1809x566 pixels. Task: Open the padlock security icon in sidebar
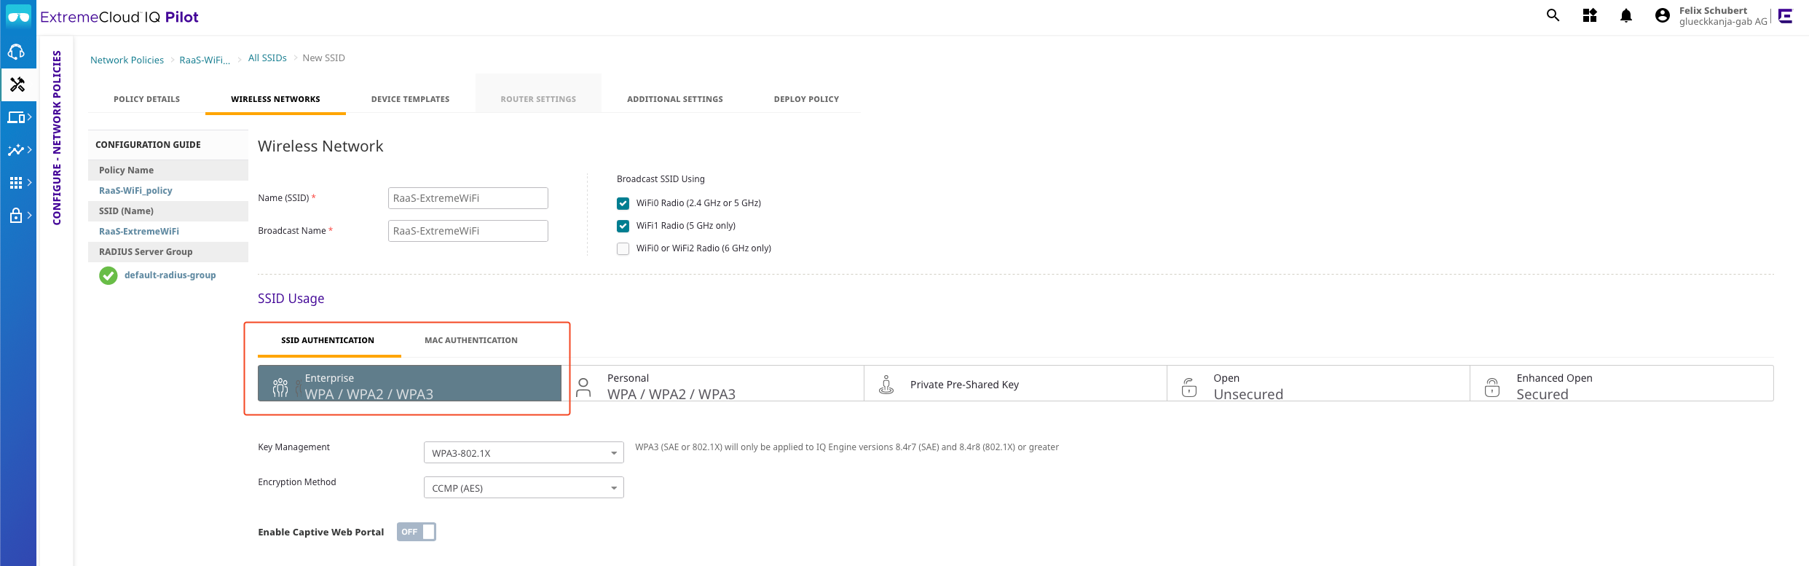(17, 216)
